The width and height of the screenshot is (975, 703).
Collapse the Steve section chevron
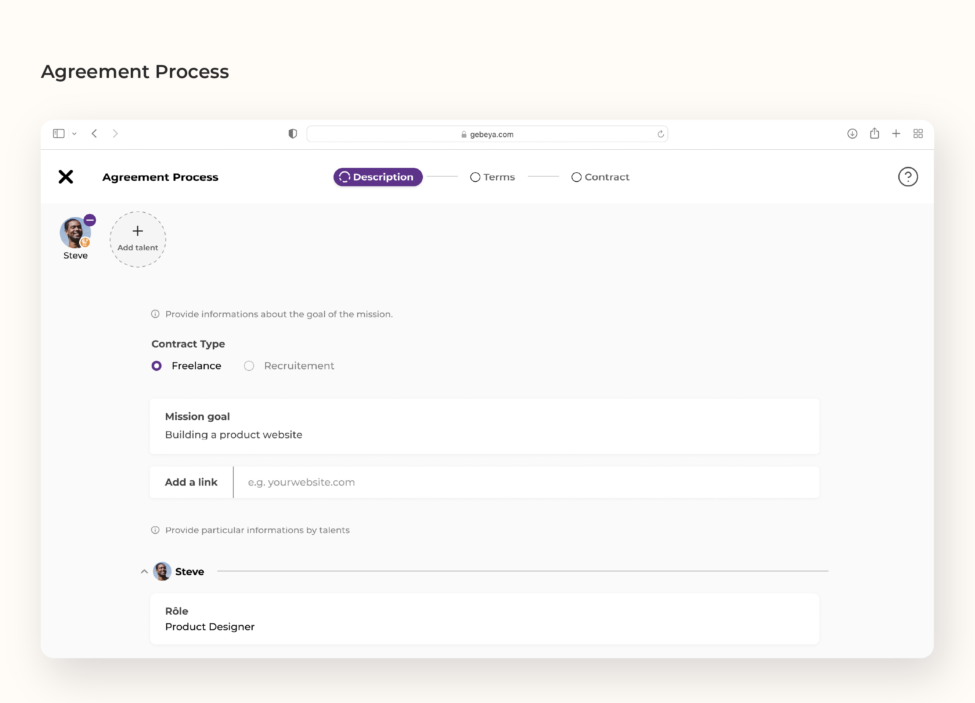(144, 571)
